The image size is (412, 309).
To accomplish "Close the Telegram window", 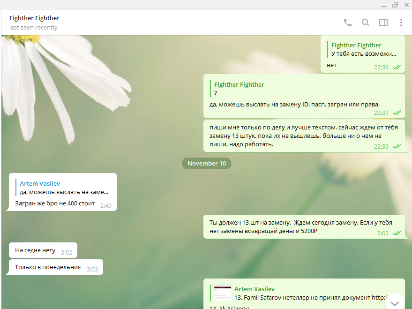I will (x=406, y=5).
